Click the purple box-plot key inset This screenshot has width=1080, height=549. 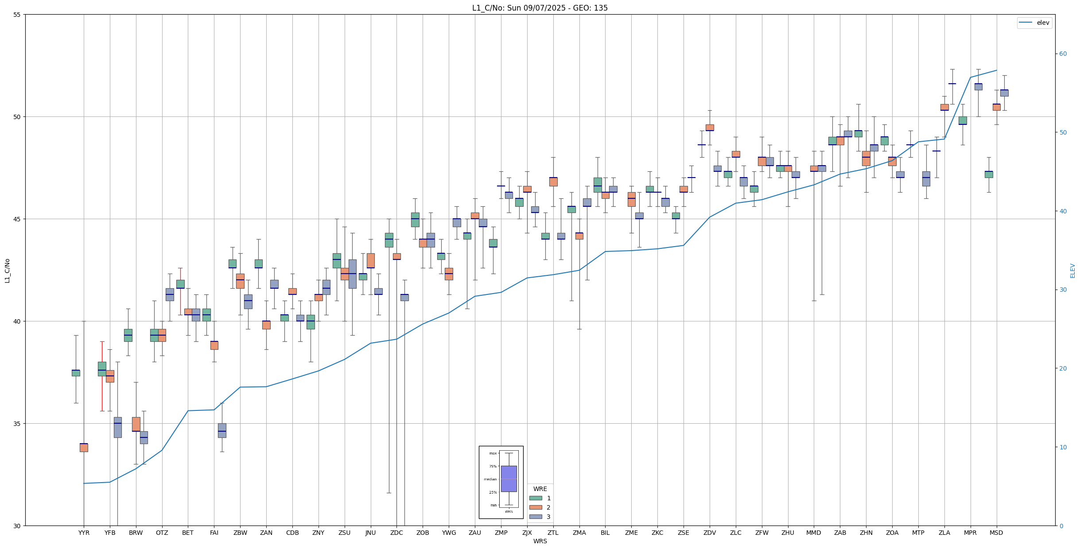(509, 479)
